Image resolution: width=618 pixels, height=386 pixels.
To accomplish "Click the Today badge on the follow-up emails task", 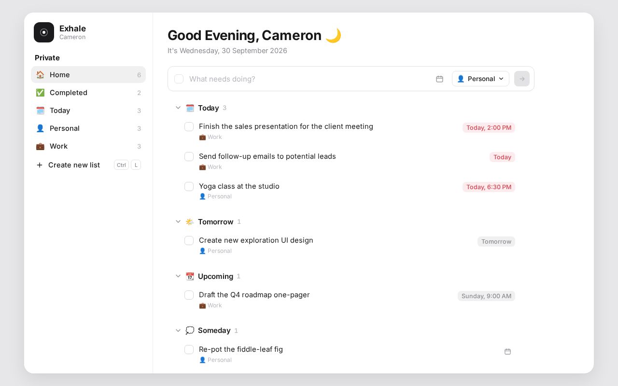I will point(502,157).
